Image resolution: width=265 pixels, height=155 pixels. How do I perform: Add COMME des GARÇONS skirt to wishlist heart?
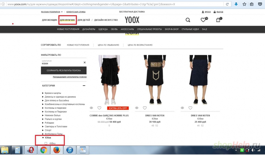99,108
